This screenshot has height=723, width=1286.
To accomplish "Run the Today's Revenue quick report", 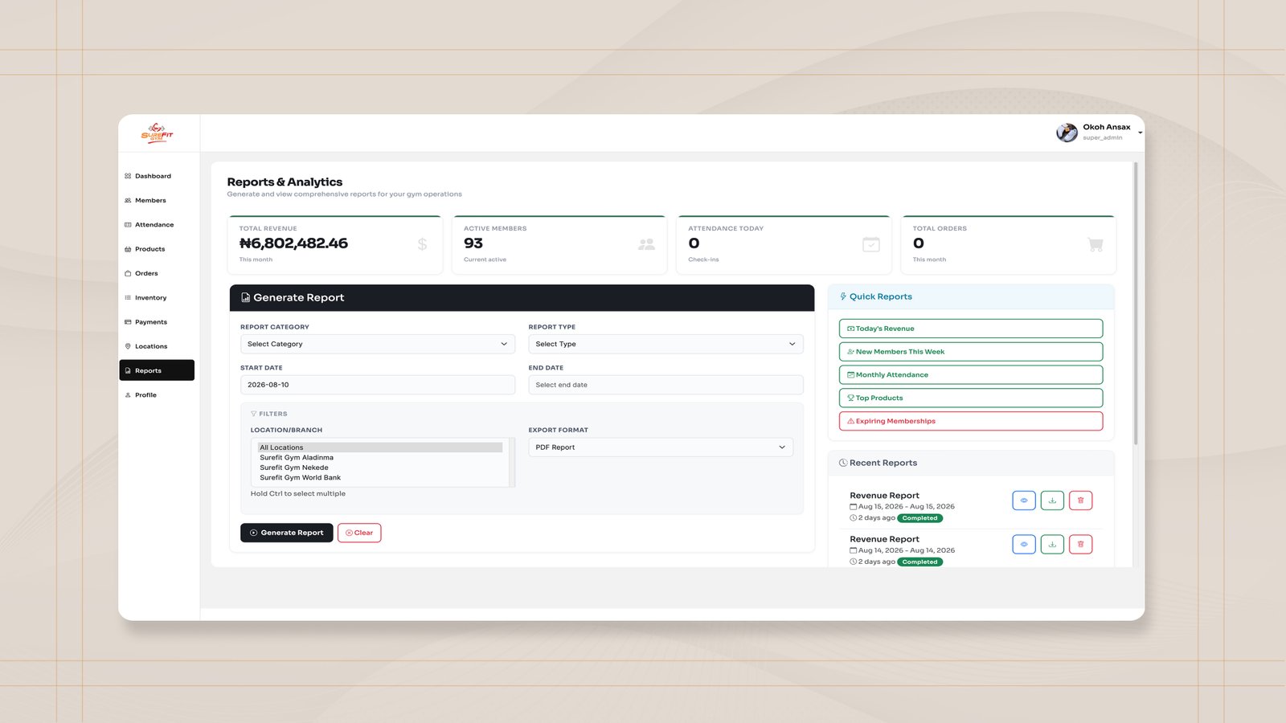I will coord(971,329).
